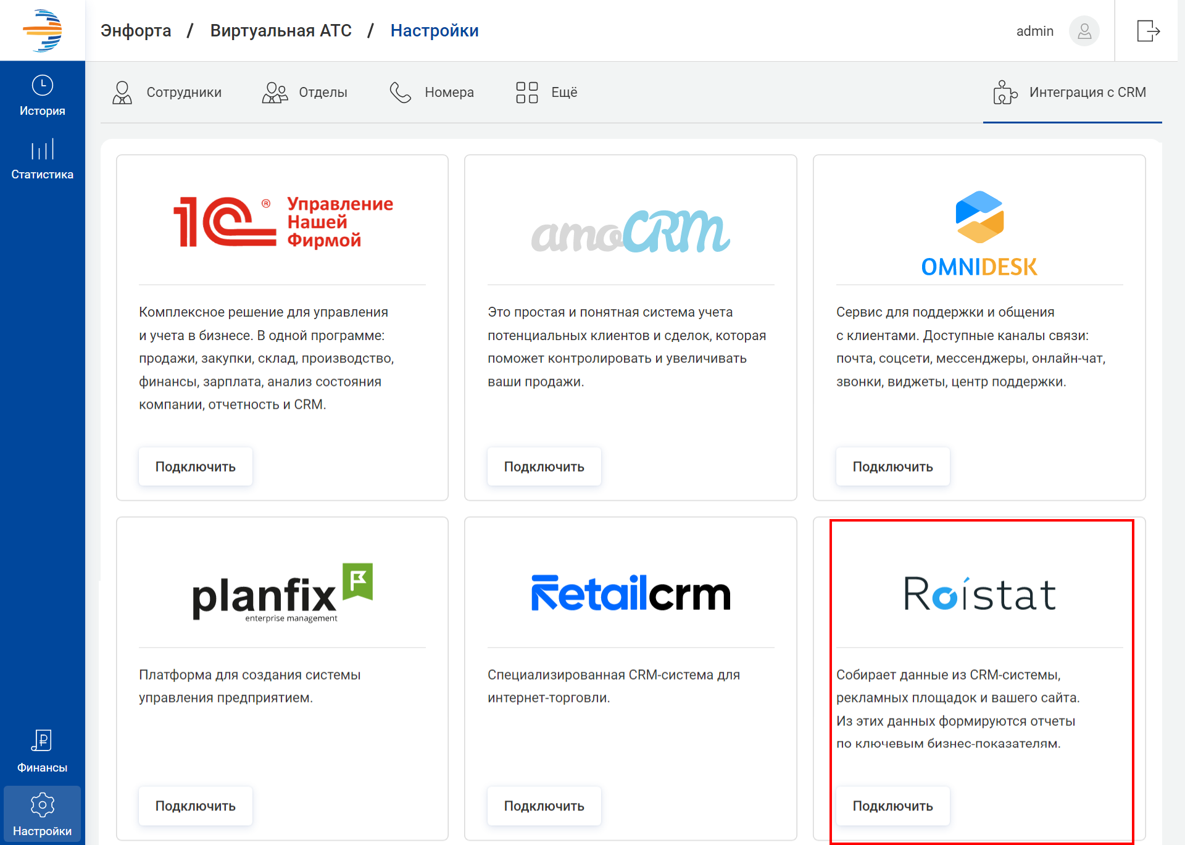The width and height of the screenshot is (1185, 845).
Task: Click the Настройки breadcrumb link
Action: coord(434,31)
